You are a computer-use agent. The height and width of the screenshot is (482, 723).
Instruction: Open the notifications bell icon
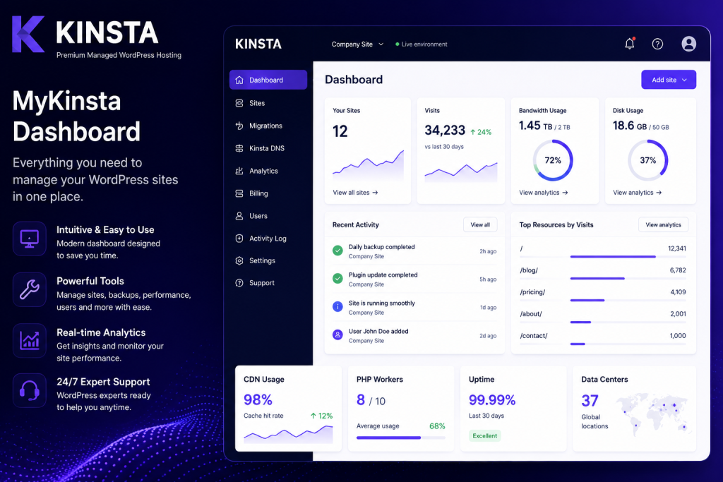[629, 44]
